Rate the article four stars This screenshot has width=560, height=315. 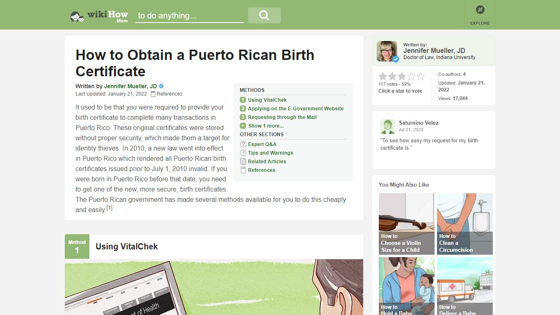411,76
